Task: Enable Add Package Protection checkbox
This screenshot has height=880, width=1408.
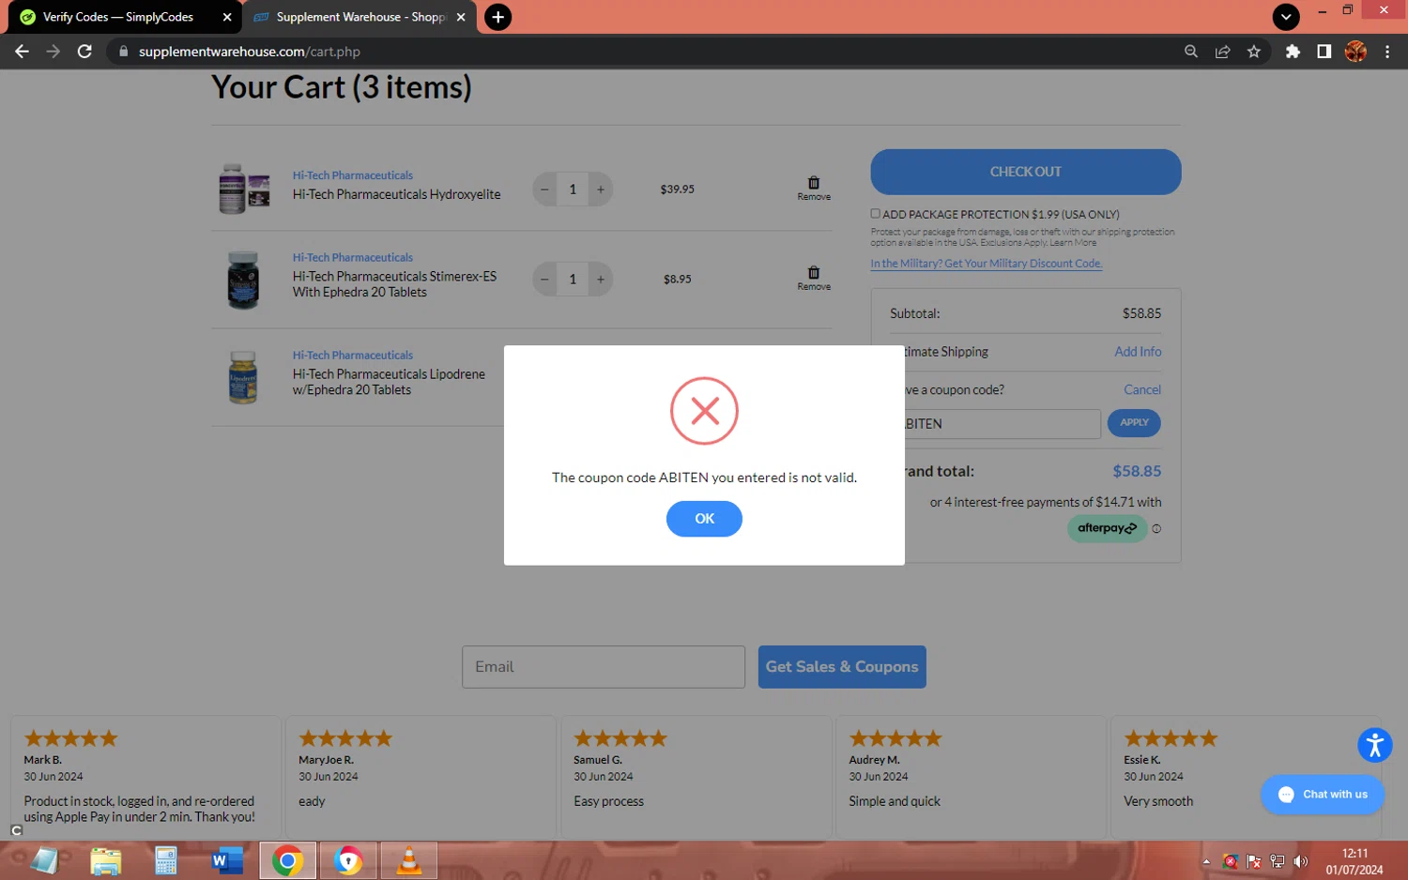Action: (875, 214)
